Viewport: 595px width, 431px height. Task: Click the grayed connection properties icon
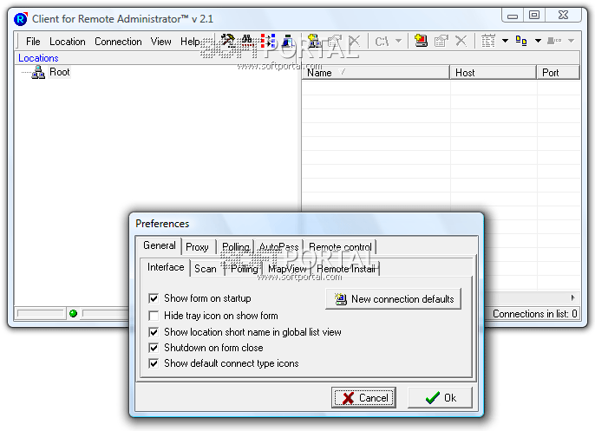441,41
